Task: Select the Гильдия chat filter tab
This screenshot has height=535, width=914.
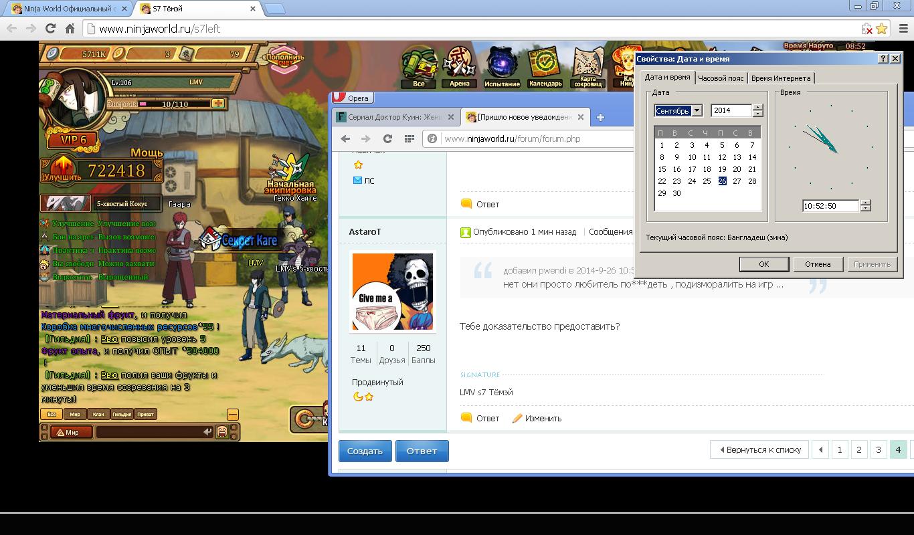Action: point(122,415)
